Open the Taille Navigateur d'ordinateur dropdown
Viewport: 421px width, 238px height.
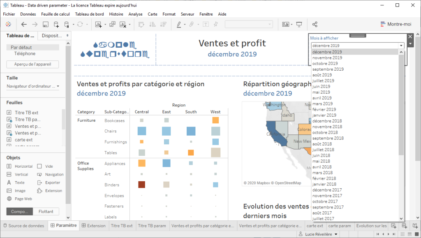[33, 86]
